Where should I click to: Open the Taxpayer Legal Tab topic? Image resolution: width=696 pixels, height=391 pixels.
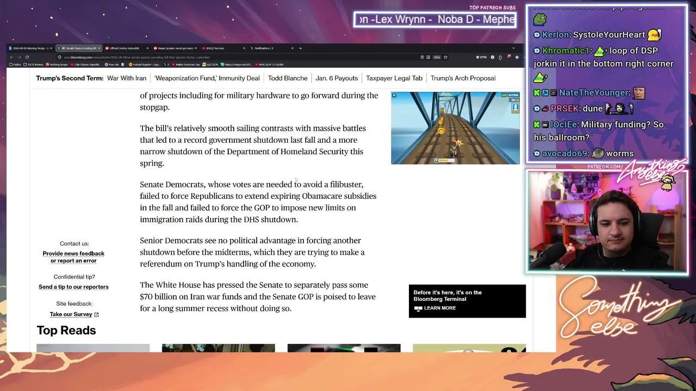(394, 78)
